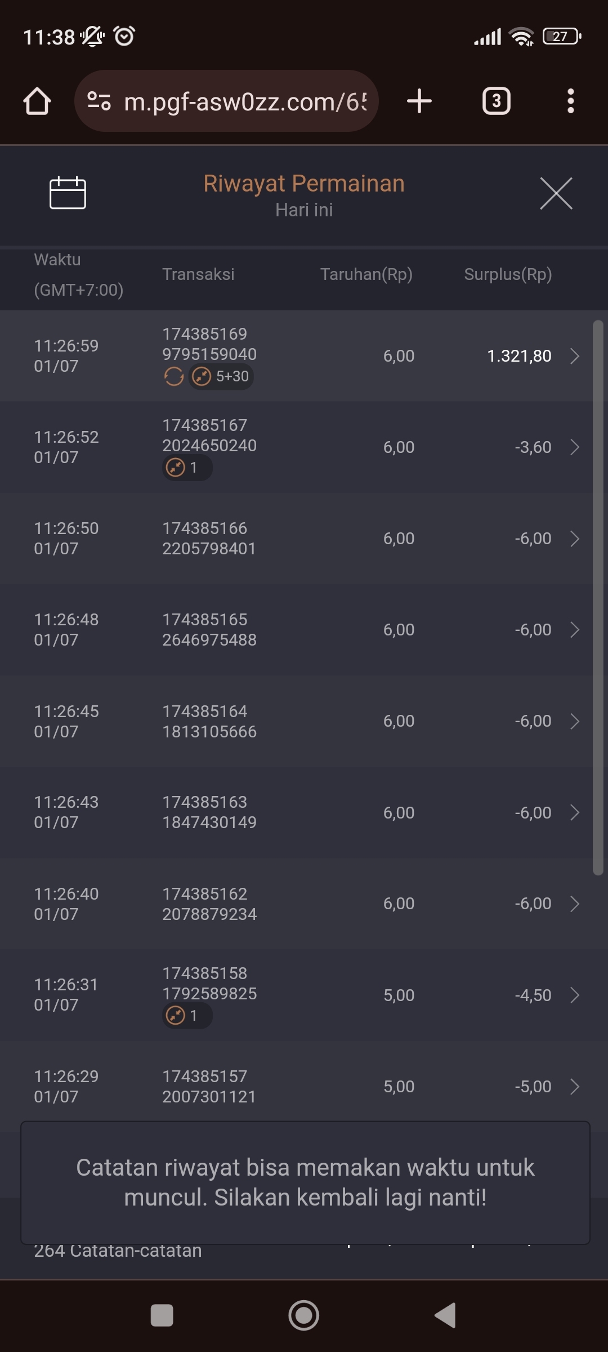Tap the badge on the 11:26:52 transaction
This screenshot has height=1352, width=608.
[x=187, y=468]
